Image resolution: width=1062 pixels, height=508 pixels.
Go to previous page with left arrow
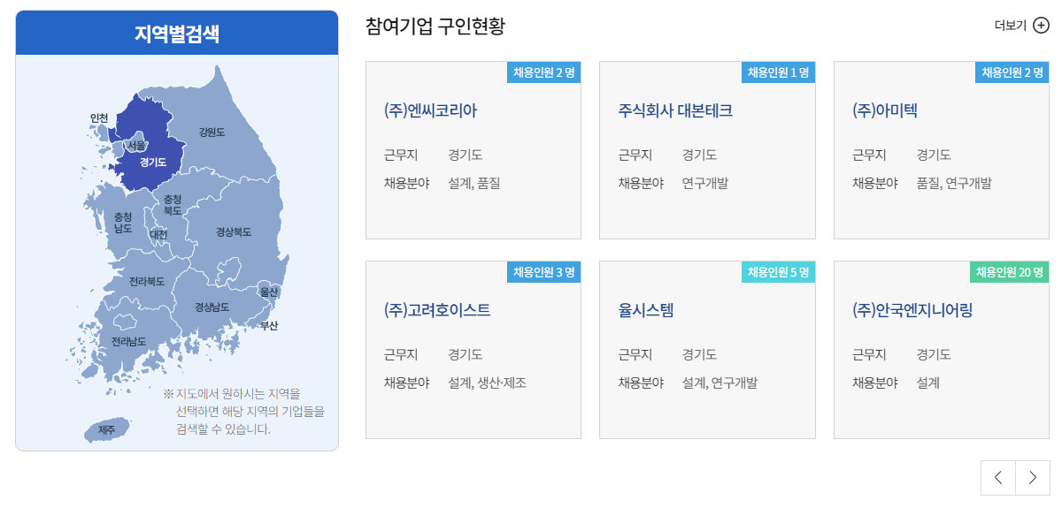(998, 478)
